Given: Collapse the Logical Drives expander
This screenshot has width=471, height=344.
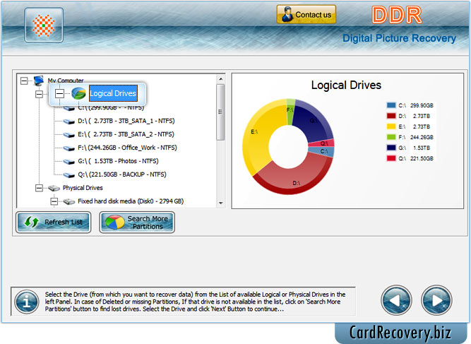Looking at the screenshot, I should (x=59, y=93).
